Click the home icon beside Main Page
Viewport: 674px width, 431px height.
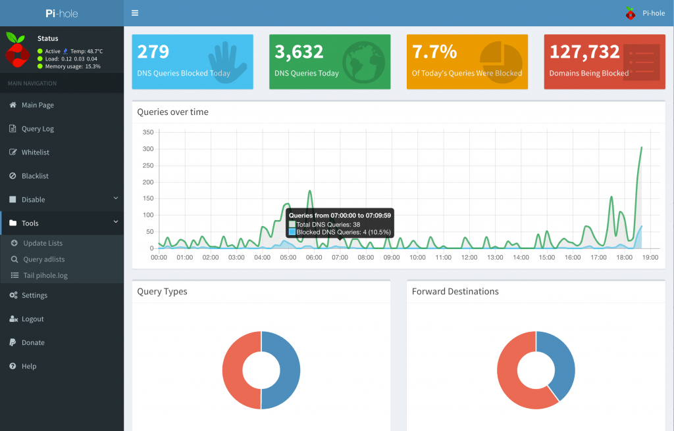[x=13, y=105]
